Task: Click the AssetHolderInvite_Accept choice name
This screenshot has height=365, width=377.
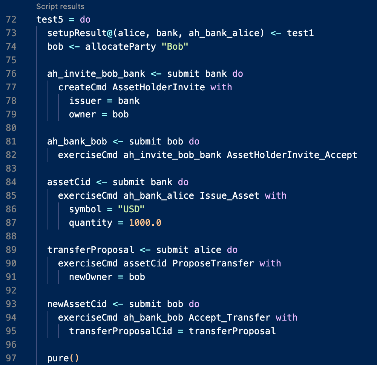Action: (292, 155)
